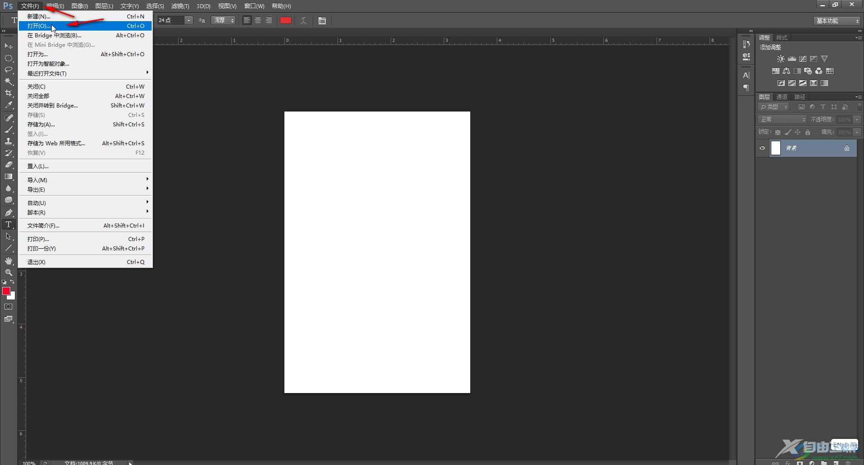Select the Lasso tool
Image resolution: width=864 pixels, height=465 pixels.
[9, 70]
